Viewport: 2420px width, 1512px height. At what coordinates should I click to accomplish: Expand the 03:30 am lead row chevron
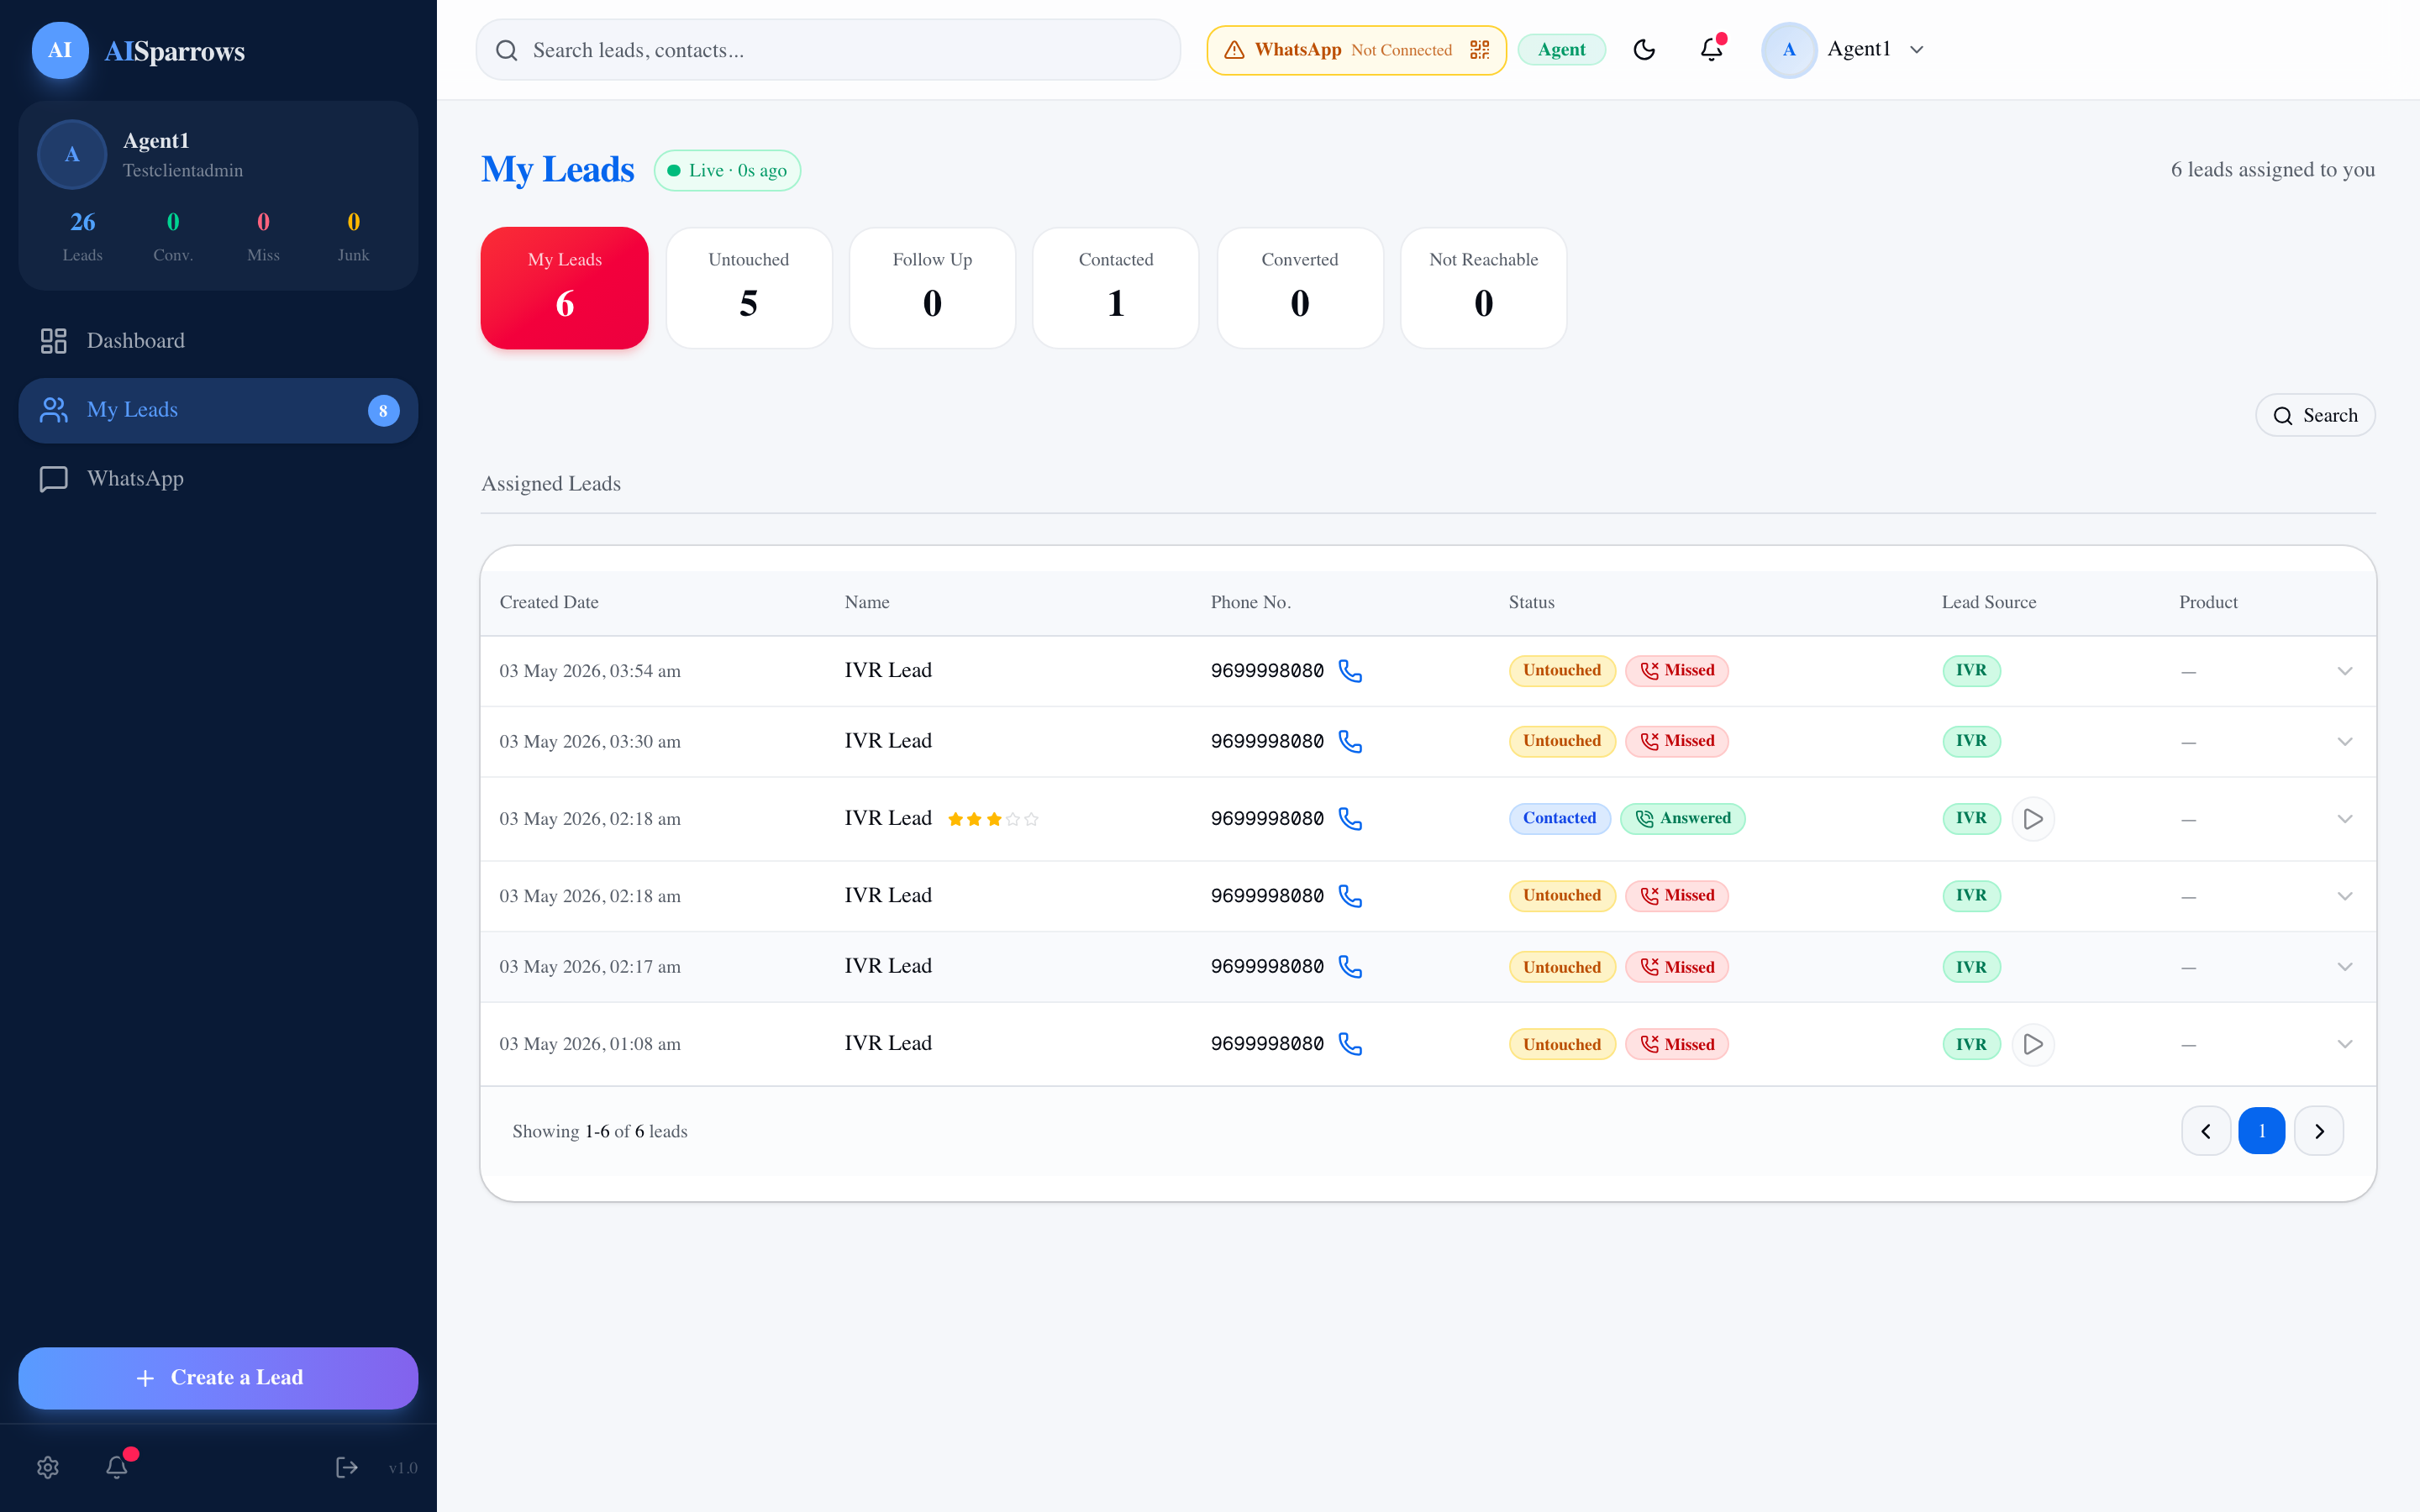coord(2344,741)
